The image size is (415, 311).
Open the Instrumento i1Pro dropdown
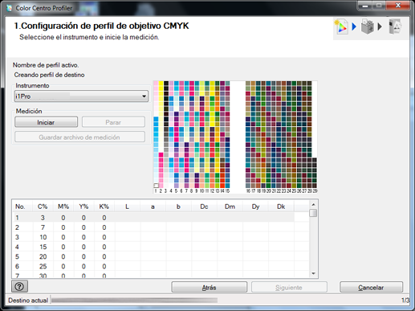[81, 96]
